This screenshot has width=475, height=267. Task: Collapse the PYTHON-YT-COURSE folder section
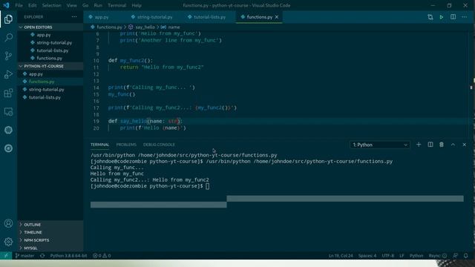coord(50,66)
